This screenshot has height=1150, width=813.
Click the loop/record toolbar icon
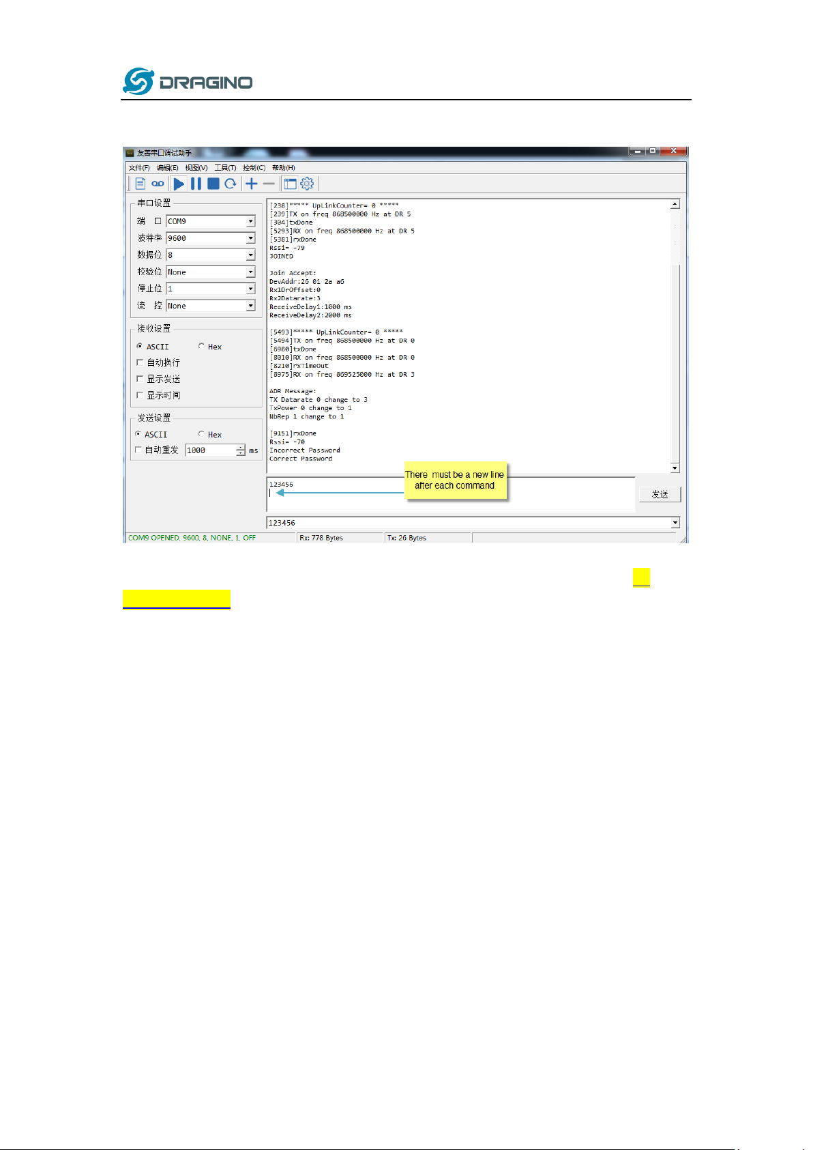158,184
